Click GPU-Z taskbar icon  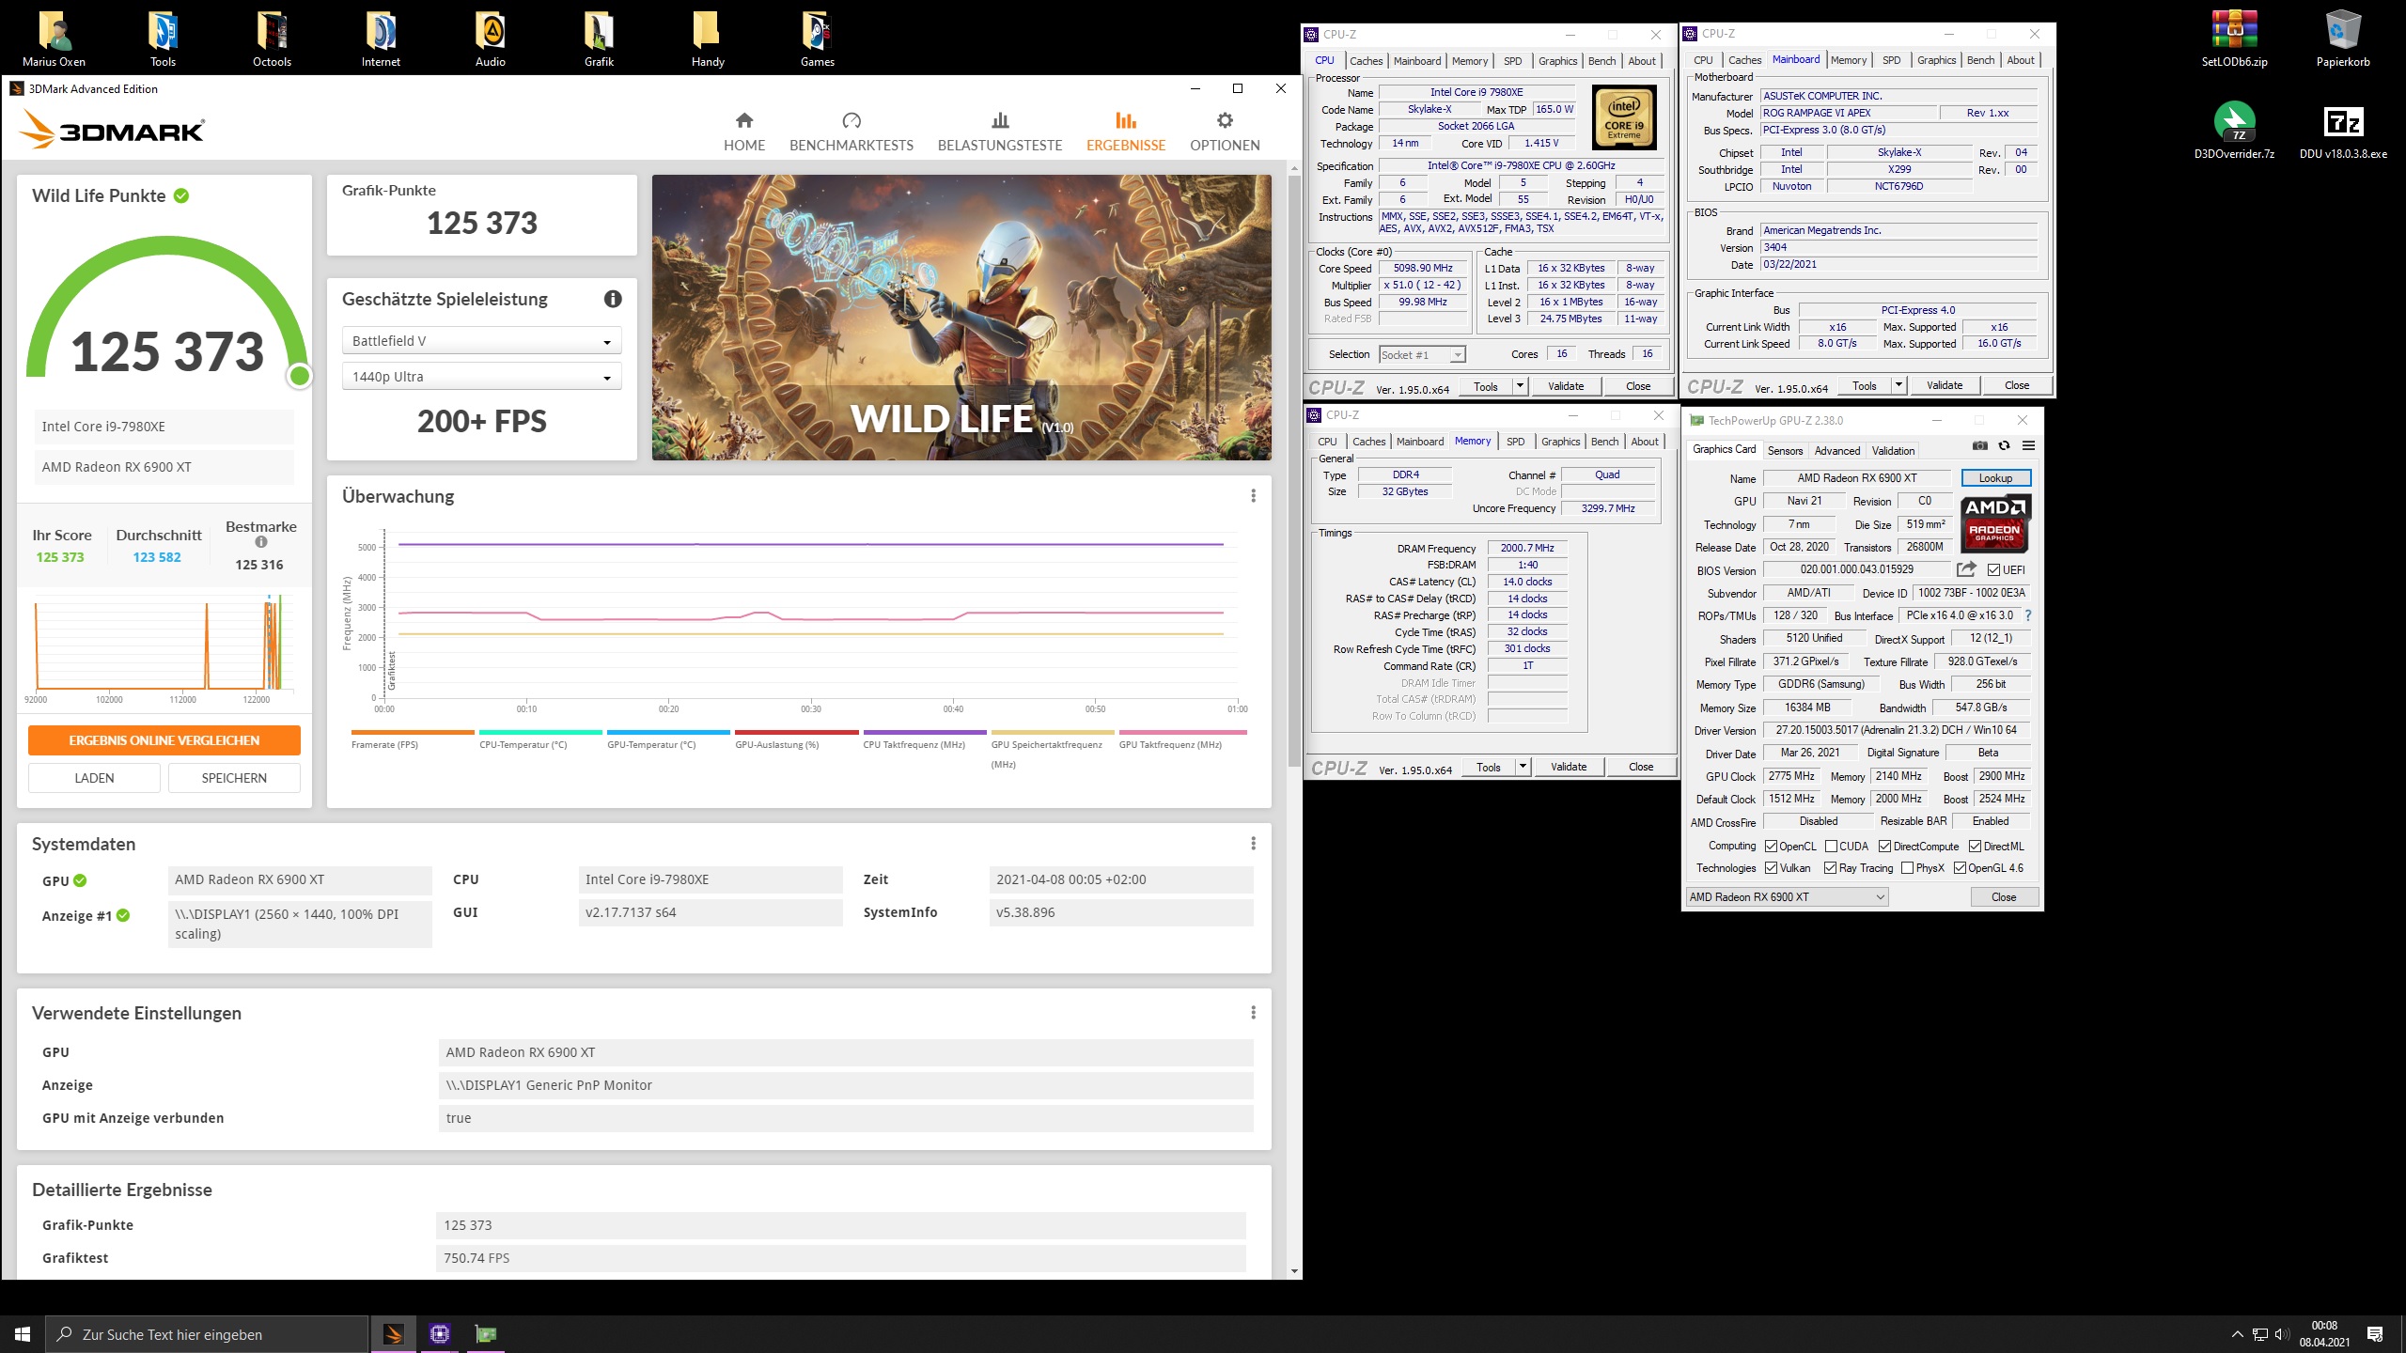click(x=485, y=1334)
